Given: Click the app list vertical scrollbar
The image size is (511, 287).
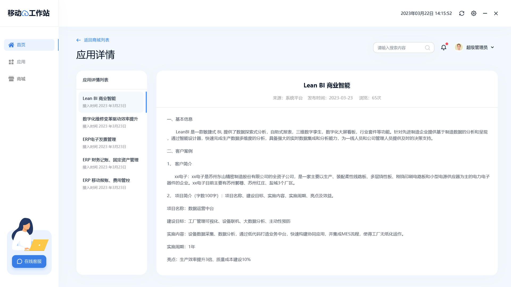Looking at the screenshot, I should [x=146, y=102].
